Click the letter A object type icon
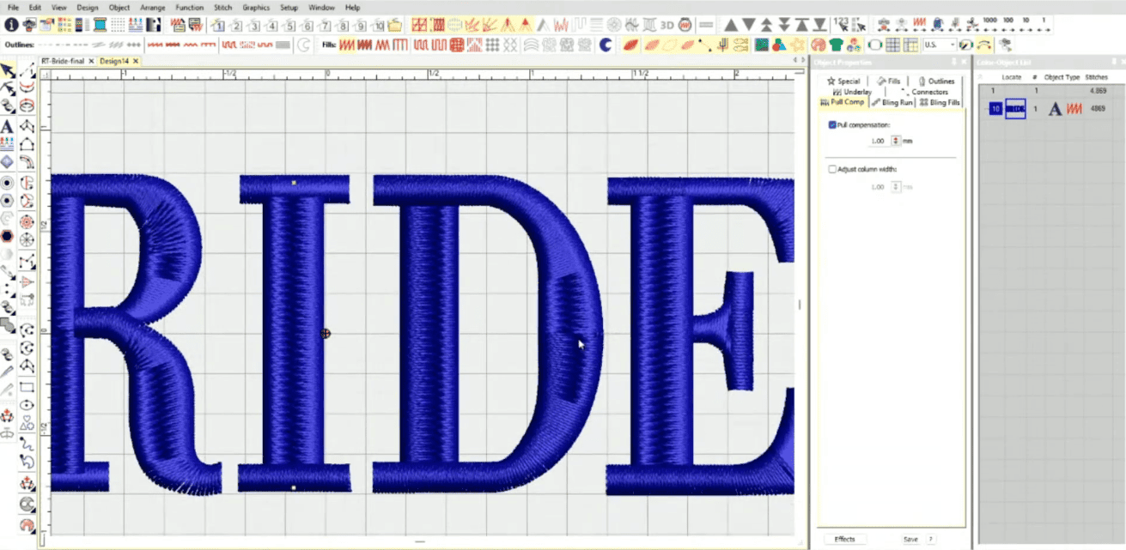1126x550 pixels. tap(1055, 109)
